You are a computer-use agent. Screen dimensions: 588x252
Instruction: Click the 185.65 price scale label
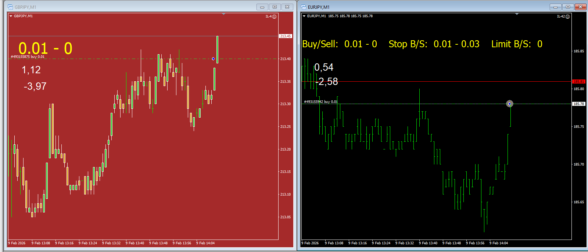pyautogui.click(x=579, y=202)
